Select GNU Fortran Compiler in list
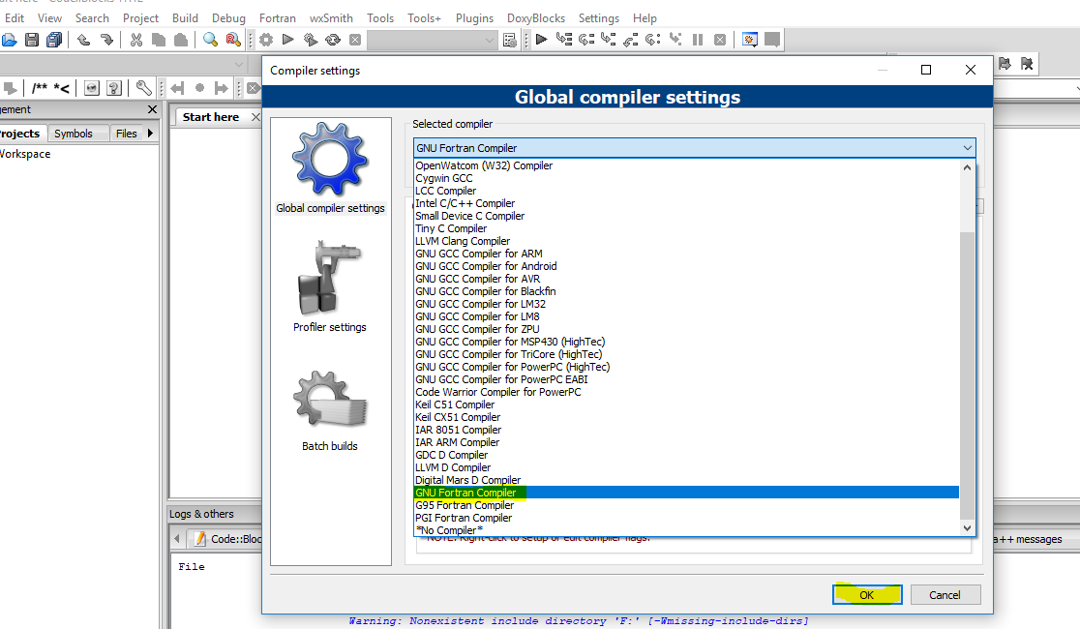1080x629 pixels. click(686, 493)
